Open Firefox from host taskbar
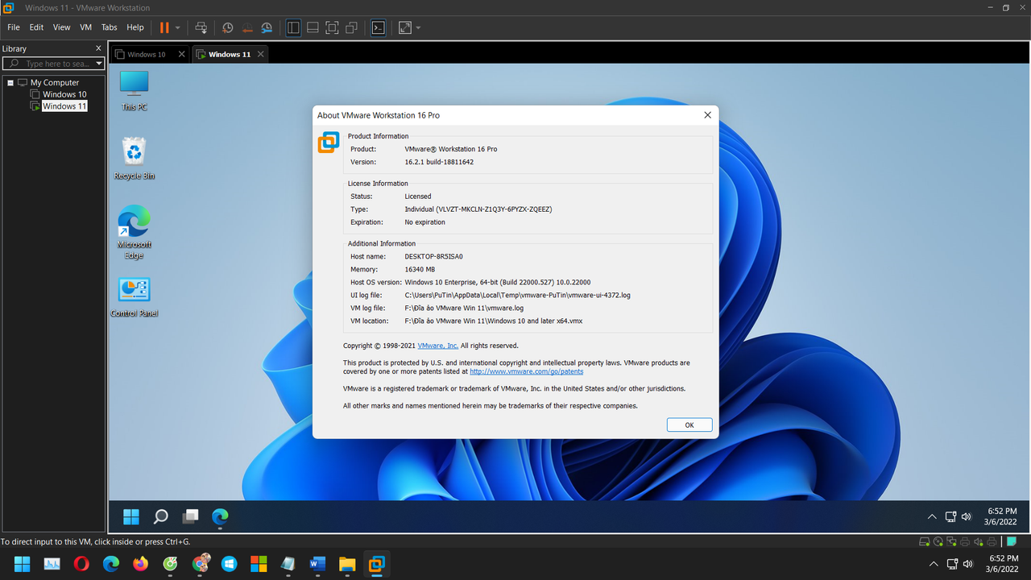The height and width of the screenshot is (580, 1031). coord(140,564)
